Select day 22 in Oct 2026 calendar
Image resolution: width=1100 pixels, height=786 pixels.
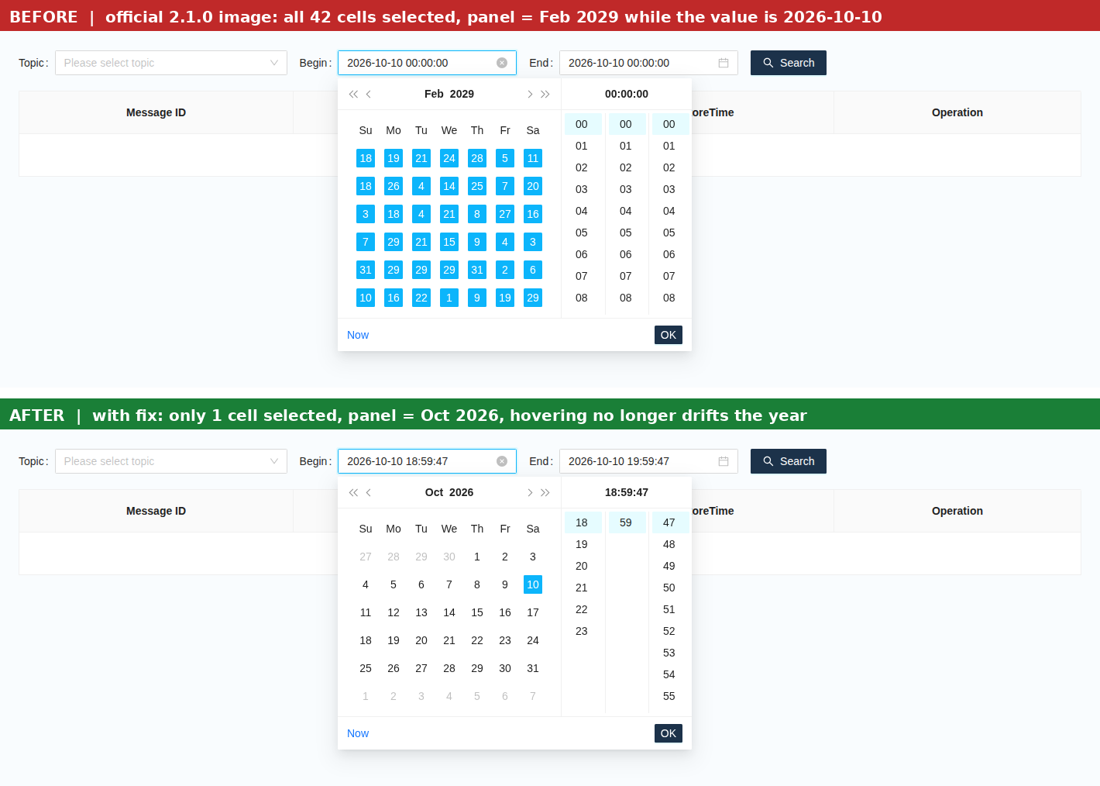pyautogui.click(x=477, y=640)
